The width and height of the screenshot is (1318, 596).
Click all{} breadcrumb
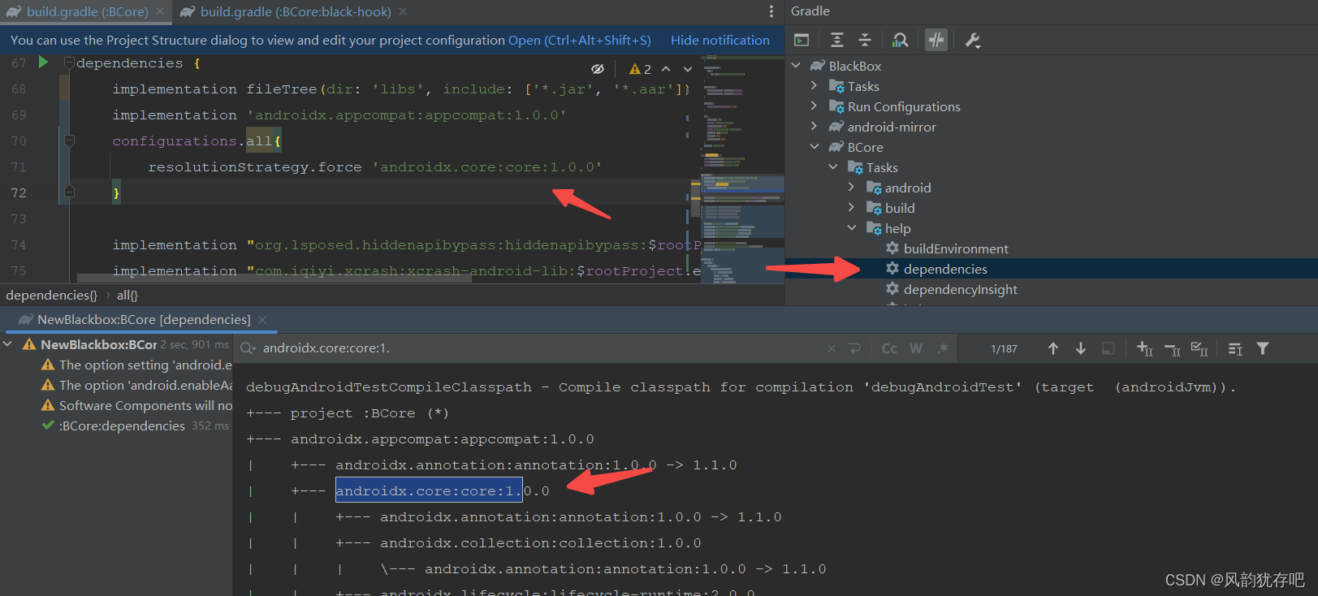pyautogui.click(x=127, y=296)
